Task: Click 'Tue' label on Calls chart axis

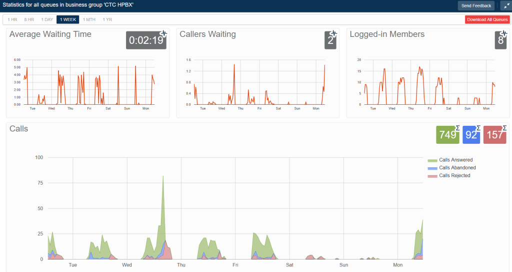Action: click(x=73, y=265)
